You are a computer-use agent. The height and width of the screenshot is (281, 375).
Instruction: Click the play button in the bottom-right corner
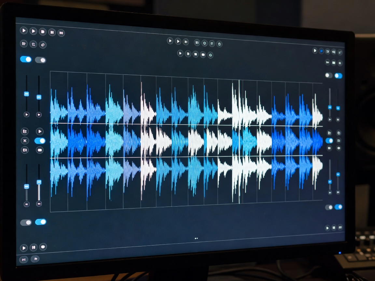pyautogui.click(x=327, y=228)
